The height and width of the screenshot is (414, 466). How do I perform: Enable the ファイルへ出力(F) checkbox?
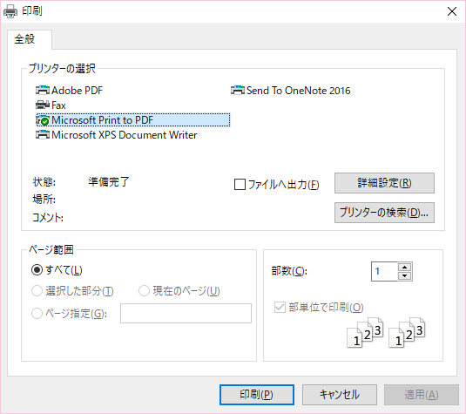(x=240, y=185)
